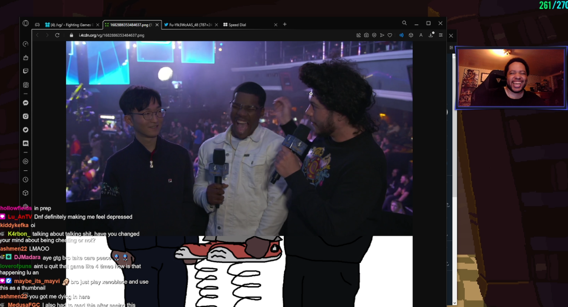Viewport: 568px width, 307px height.
Task: Click the down arrow of the page scrollbar
Action: point(454,303)
